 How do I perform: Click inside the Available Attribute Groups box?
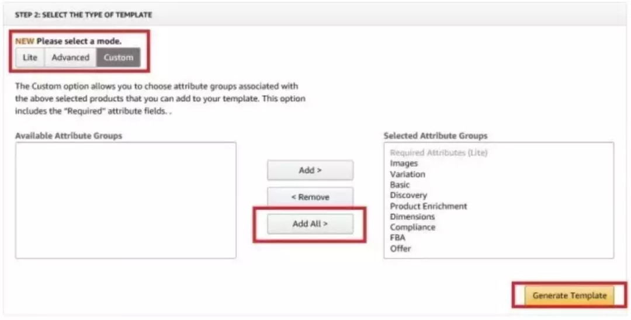point(126,200)
